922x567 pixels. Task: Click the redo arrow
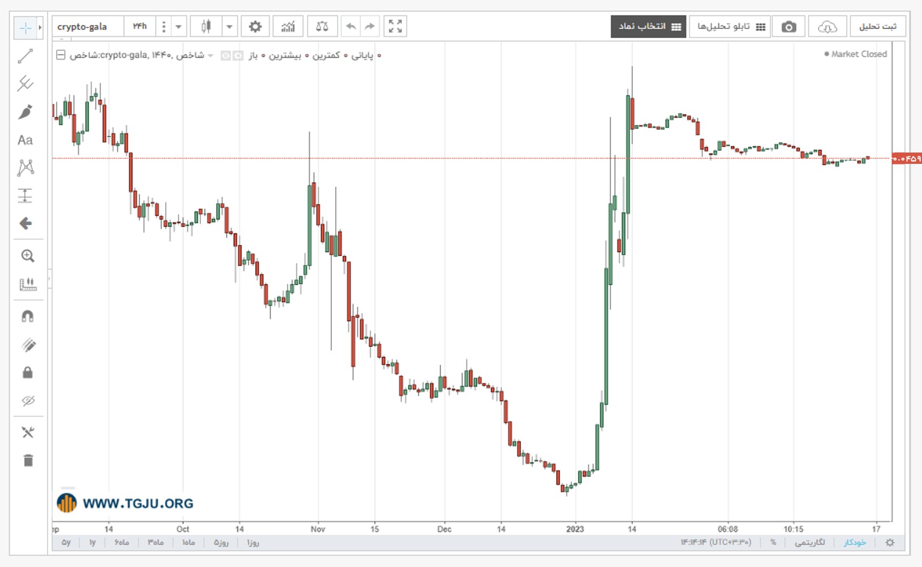[370, 27]
